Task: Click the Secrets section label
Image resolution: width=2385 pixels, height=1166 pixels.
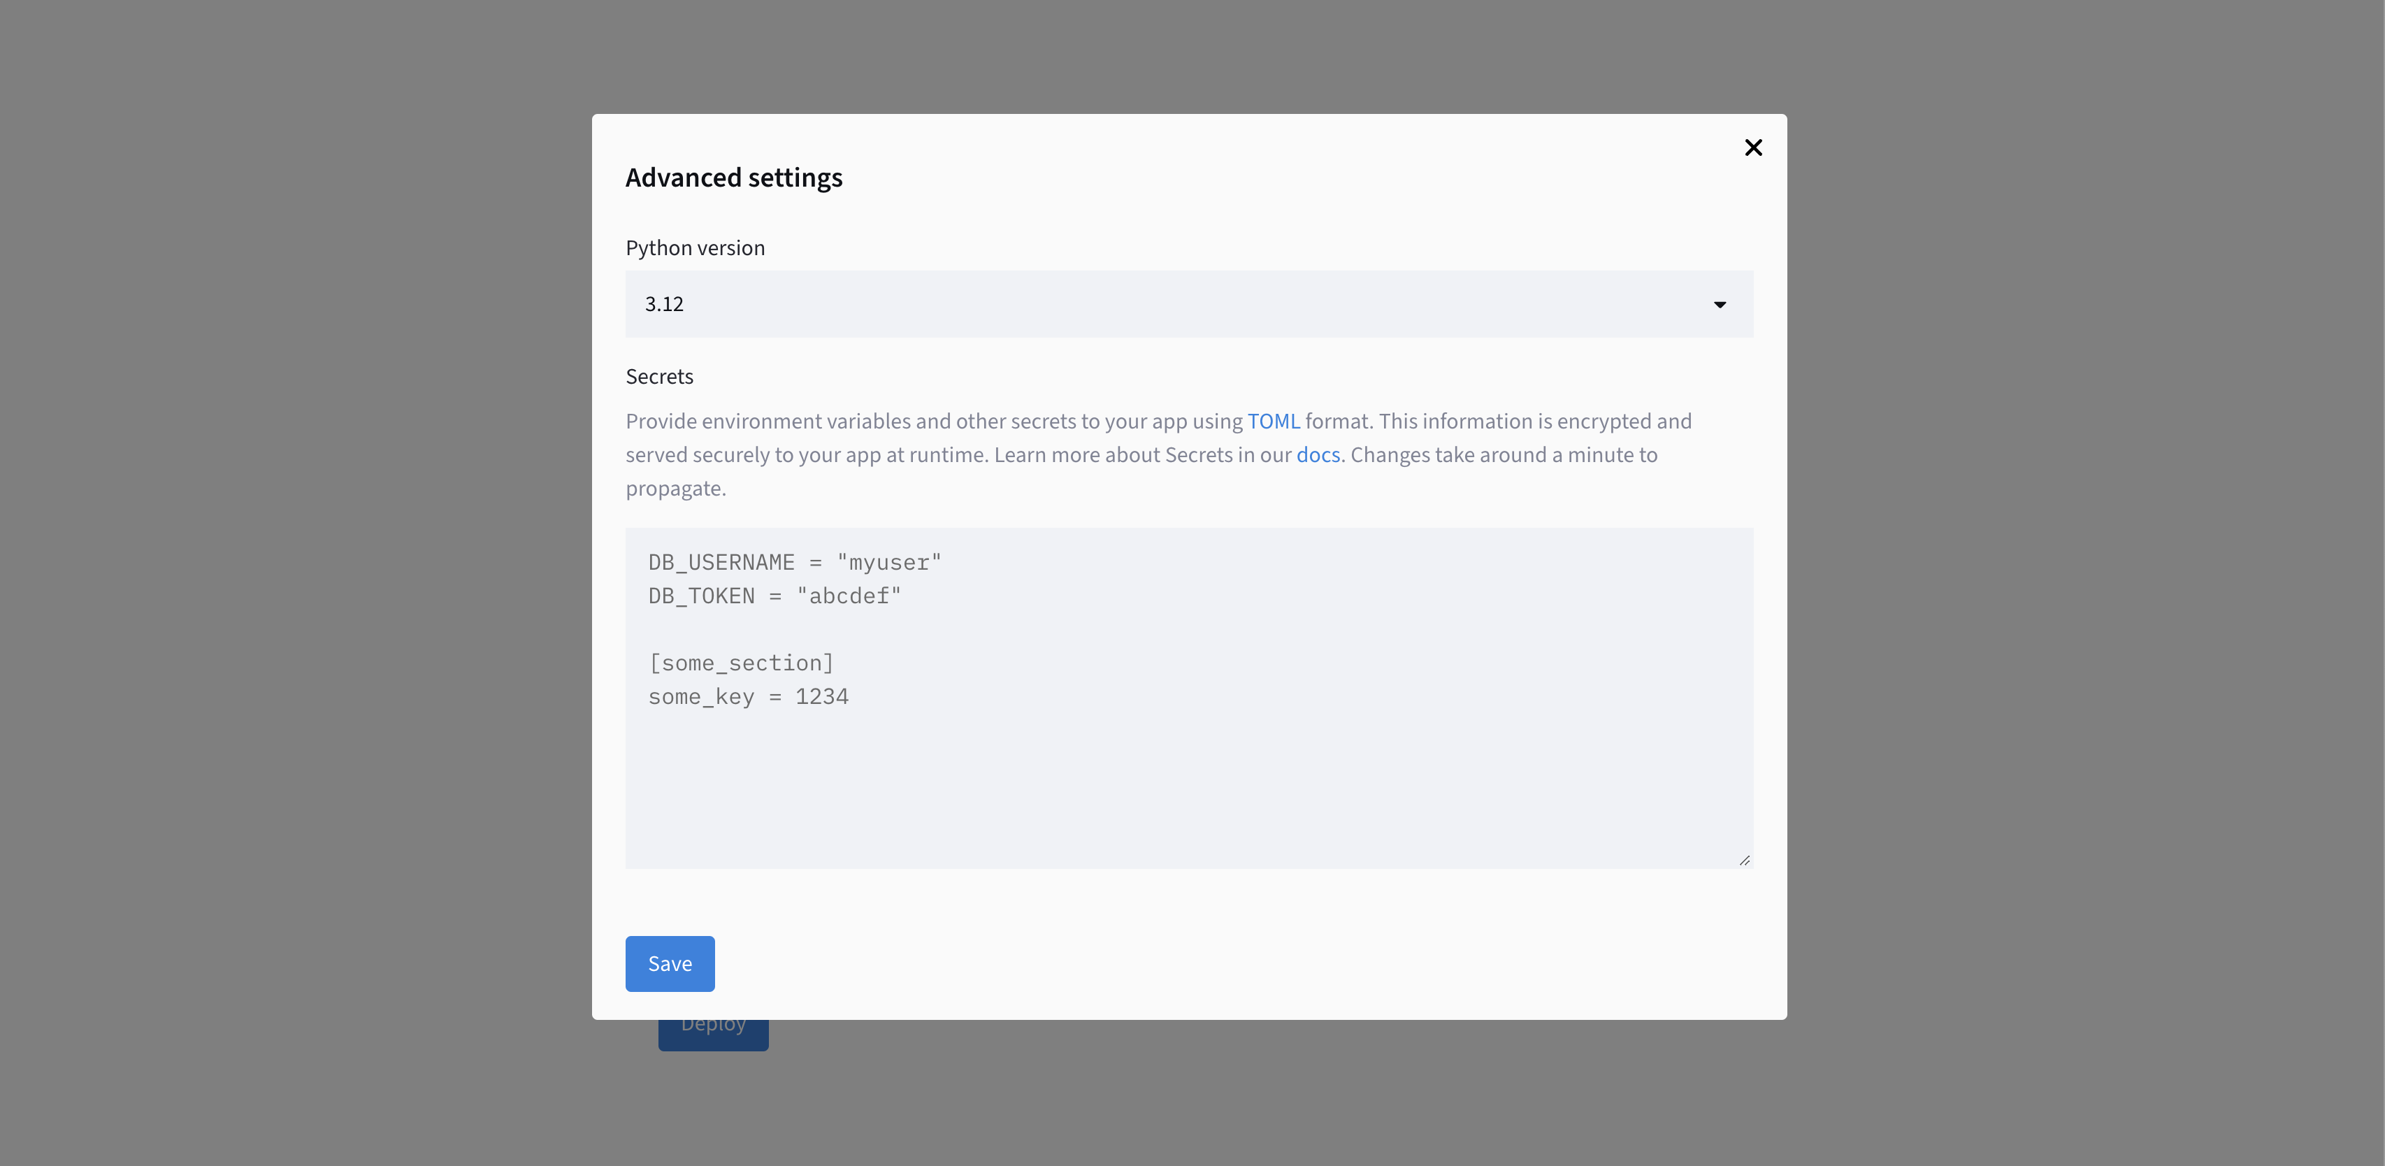Action: 659,377
